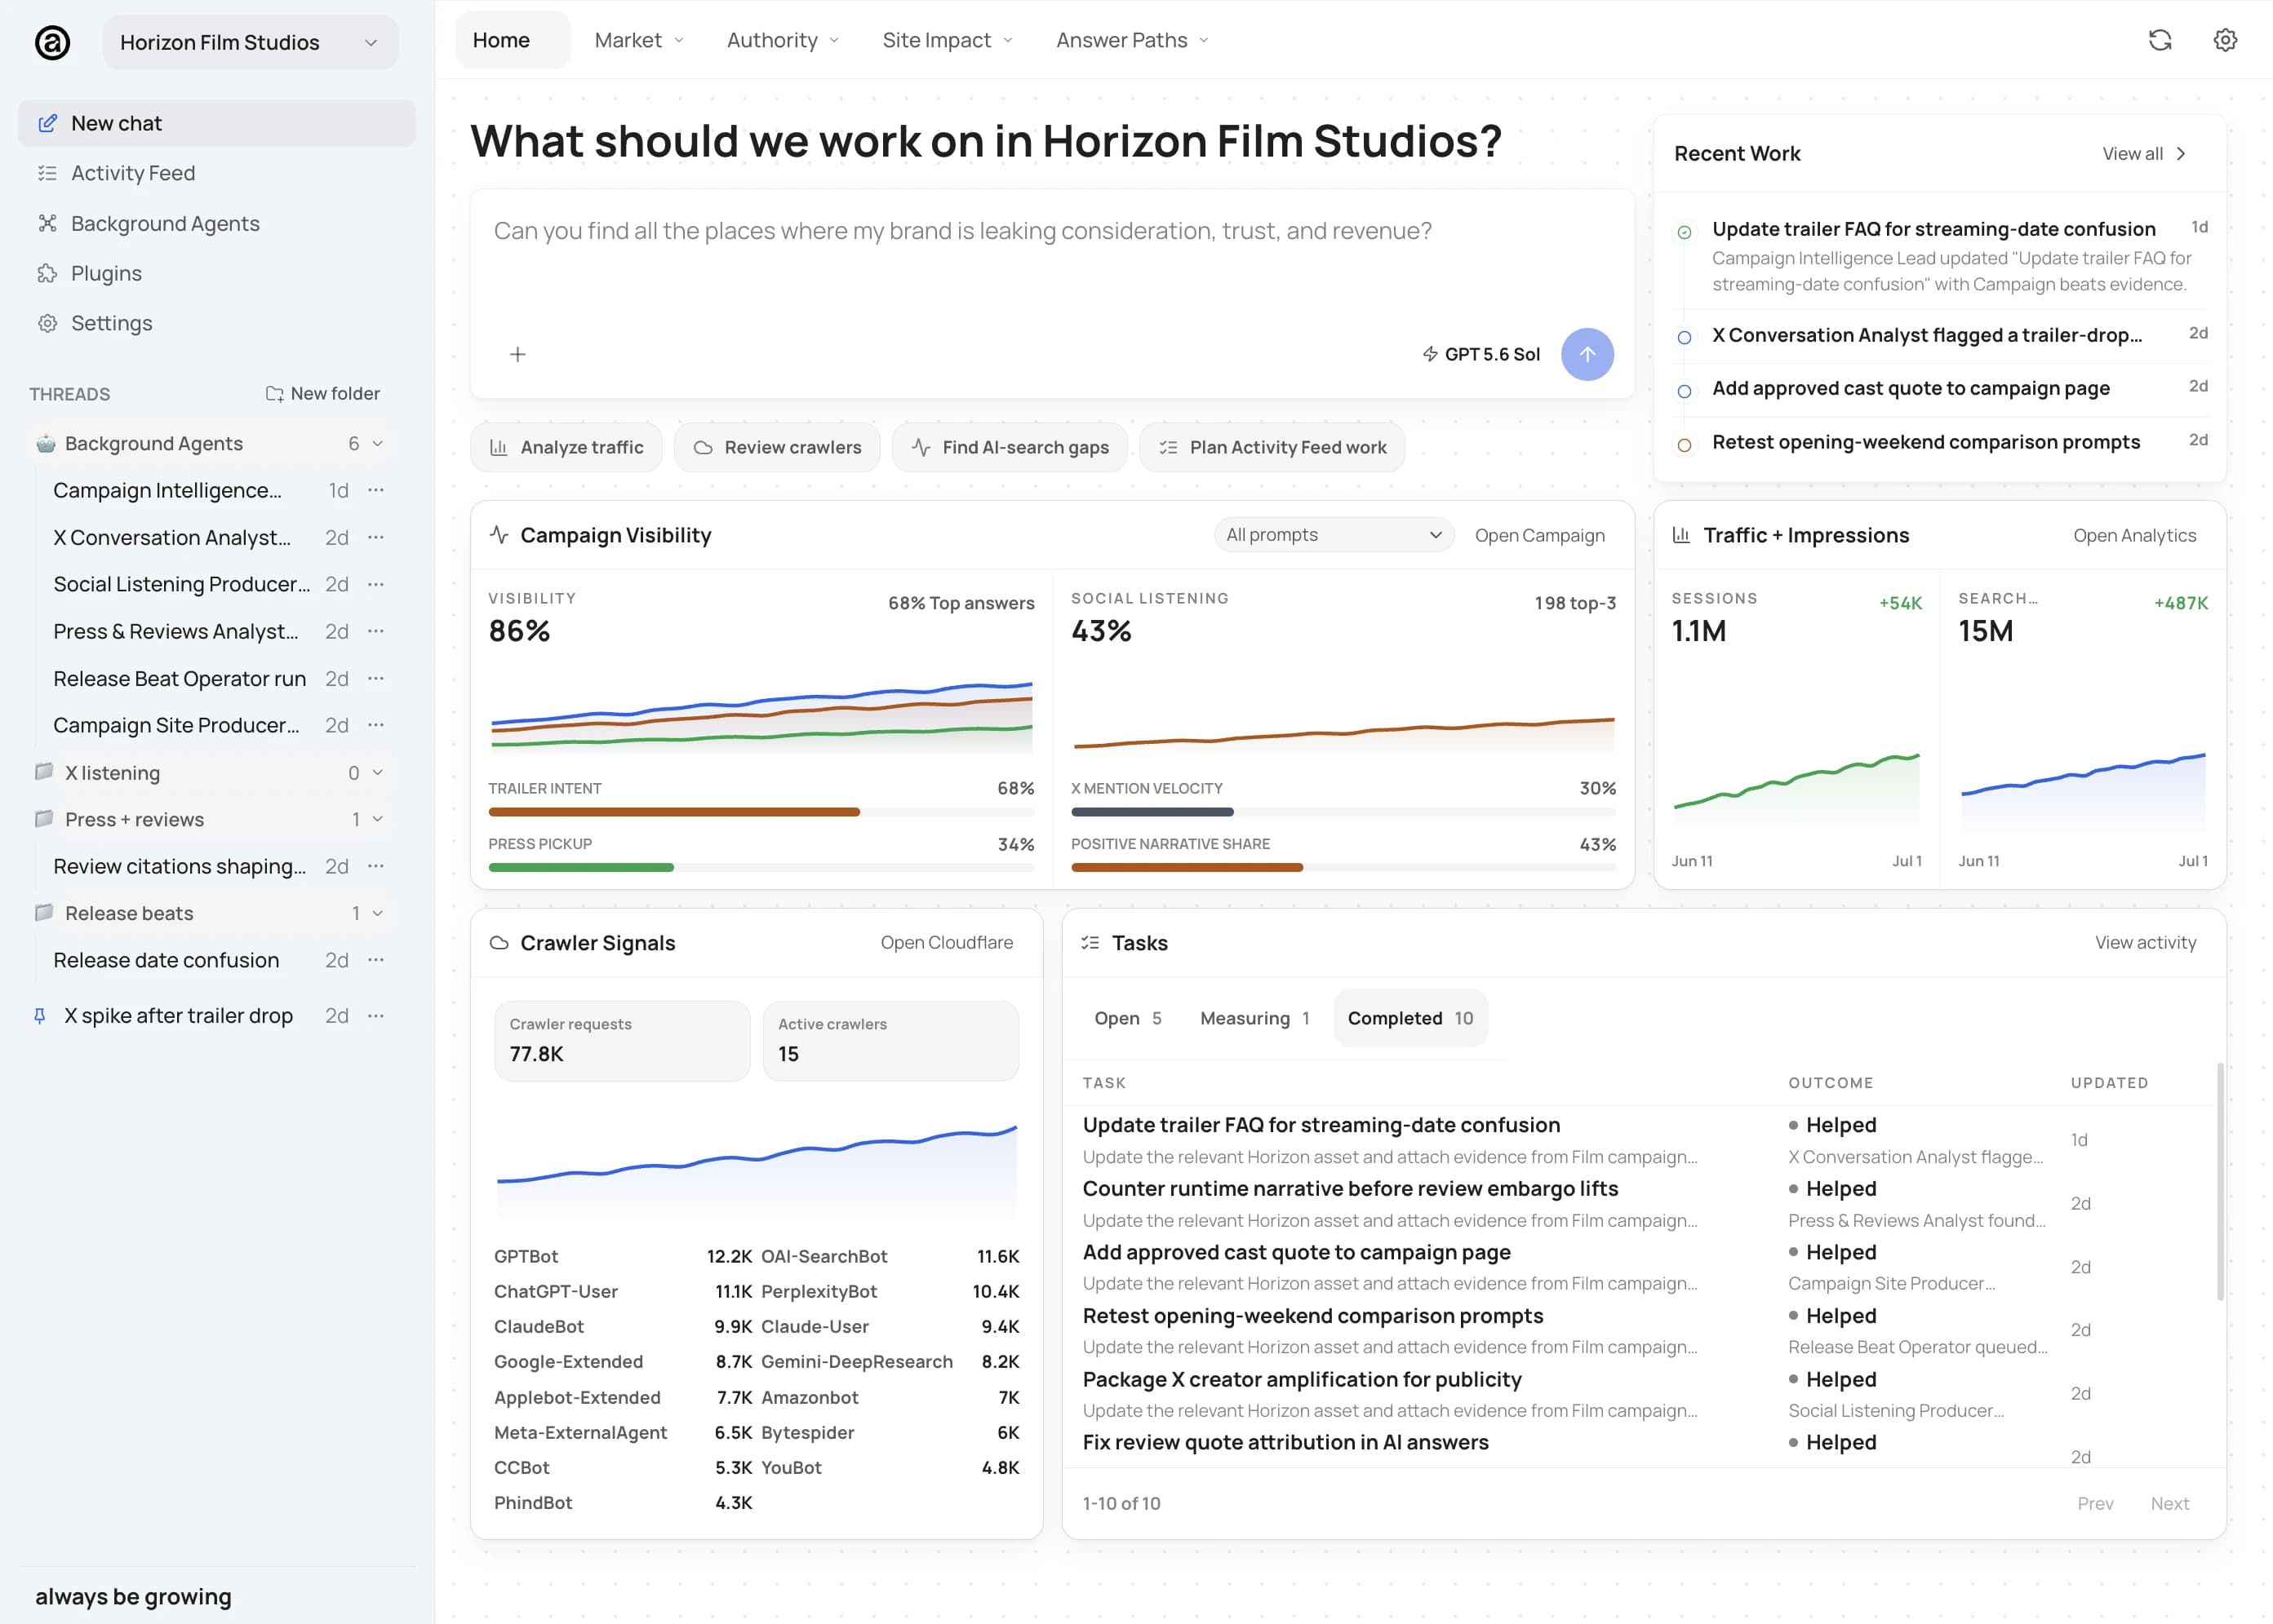Image resolution: width=2273 pixels, height=1624 pixels.
Task: Click the refresh icon in top bar
Action: [x=2160, y=40]
